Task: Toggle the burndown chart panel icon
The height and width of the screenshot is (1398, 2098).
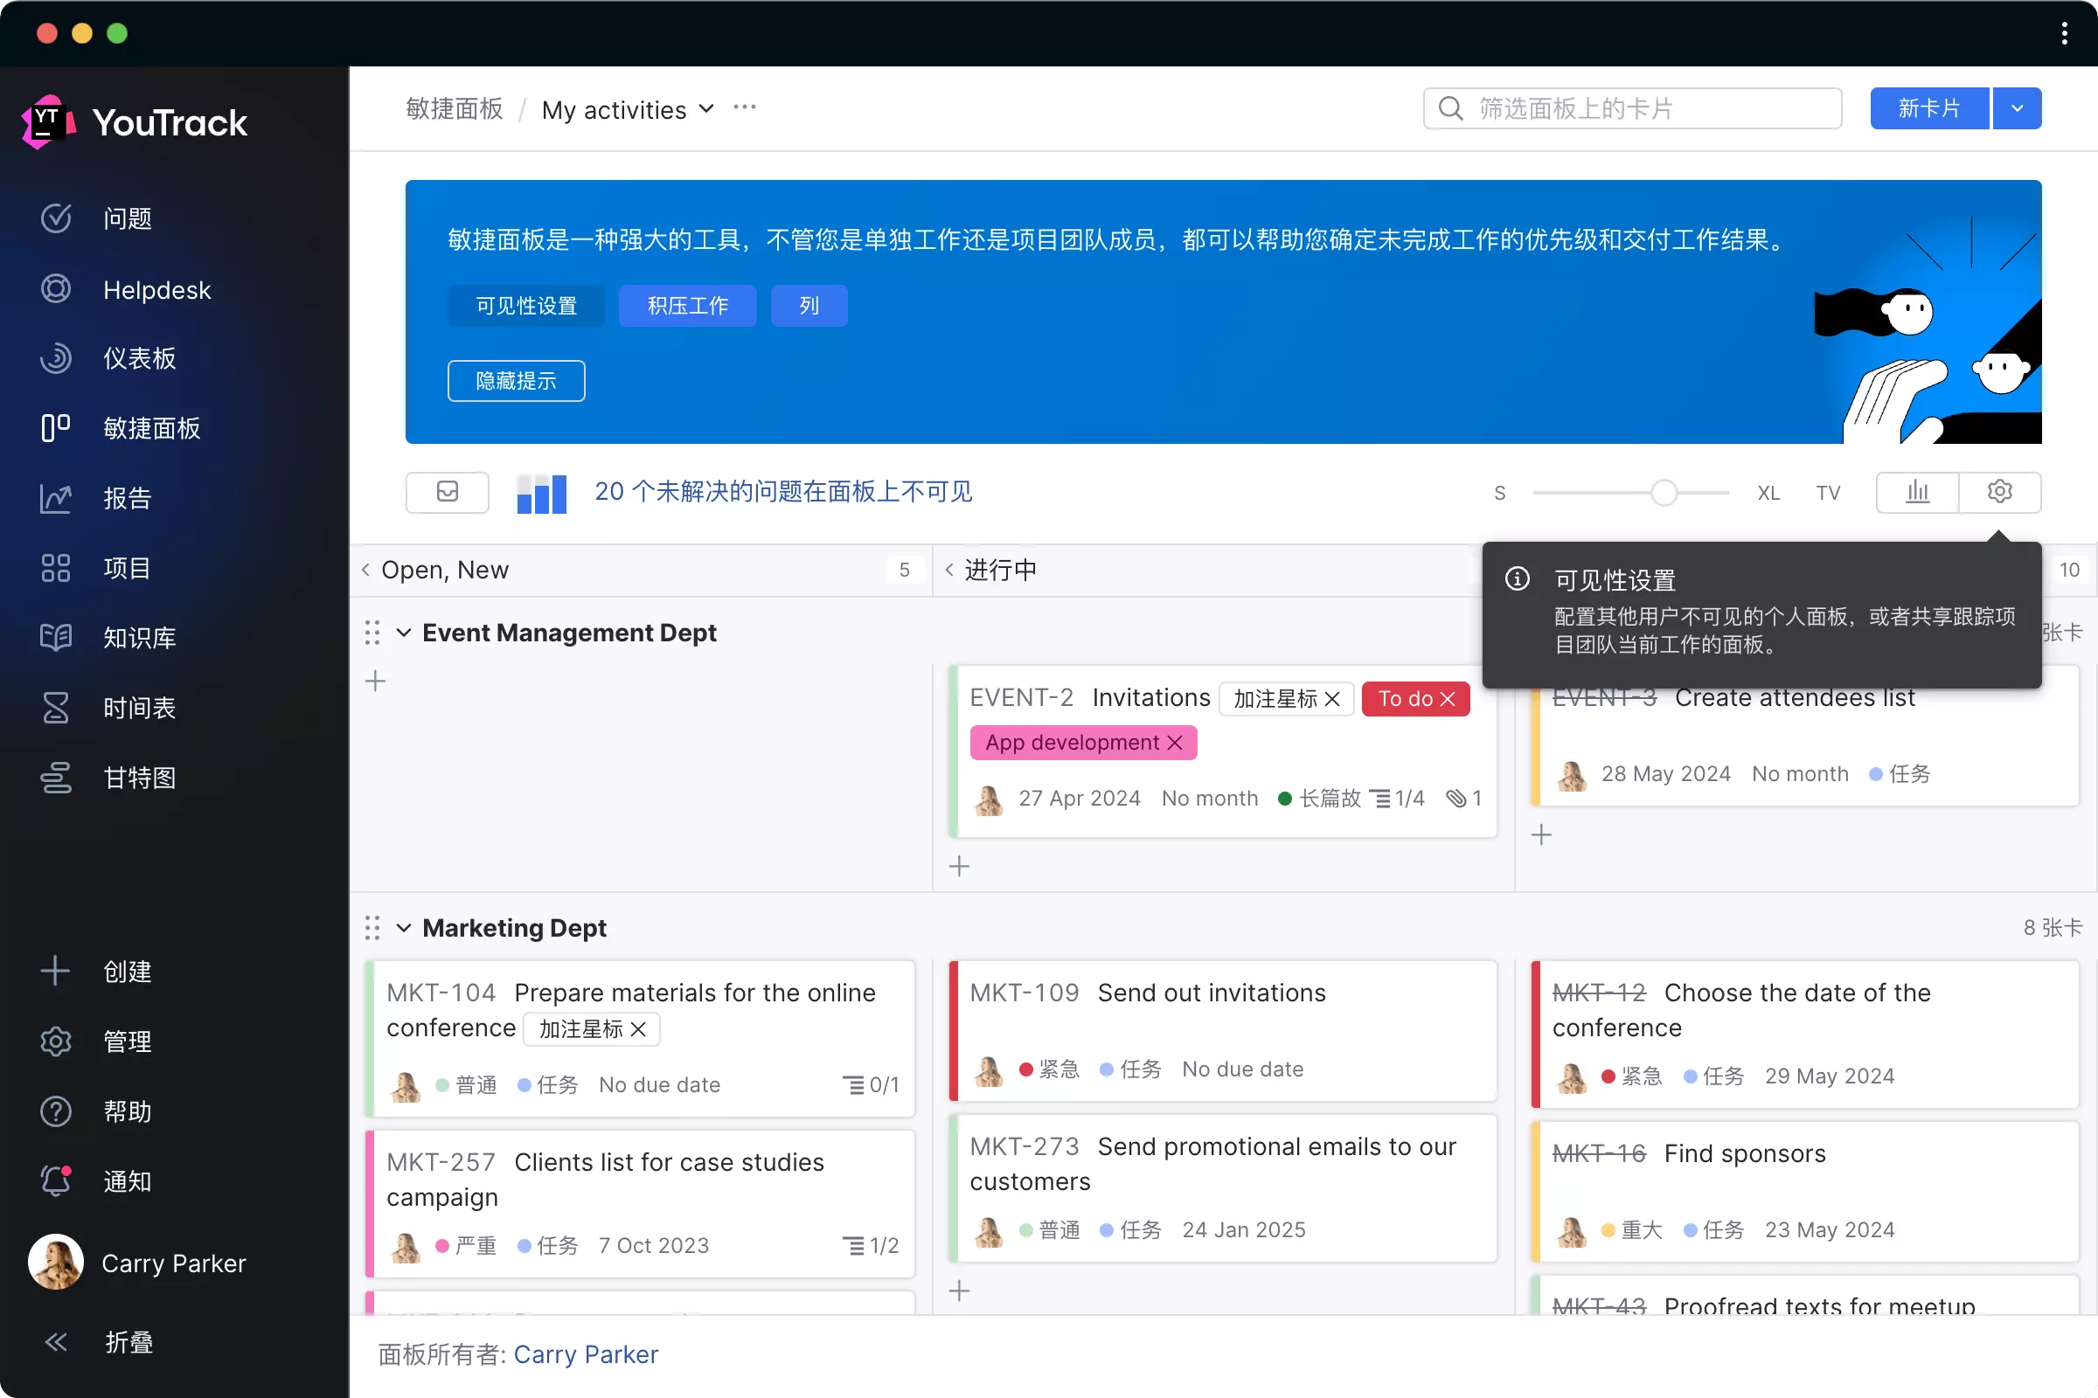Action: pyautogui.click(x=1917, y=491)
